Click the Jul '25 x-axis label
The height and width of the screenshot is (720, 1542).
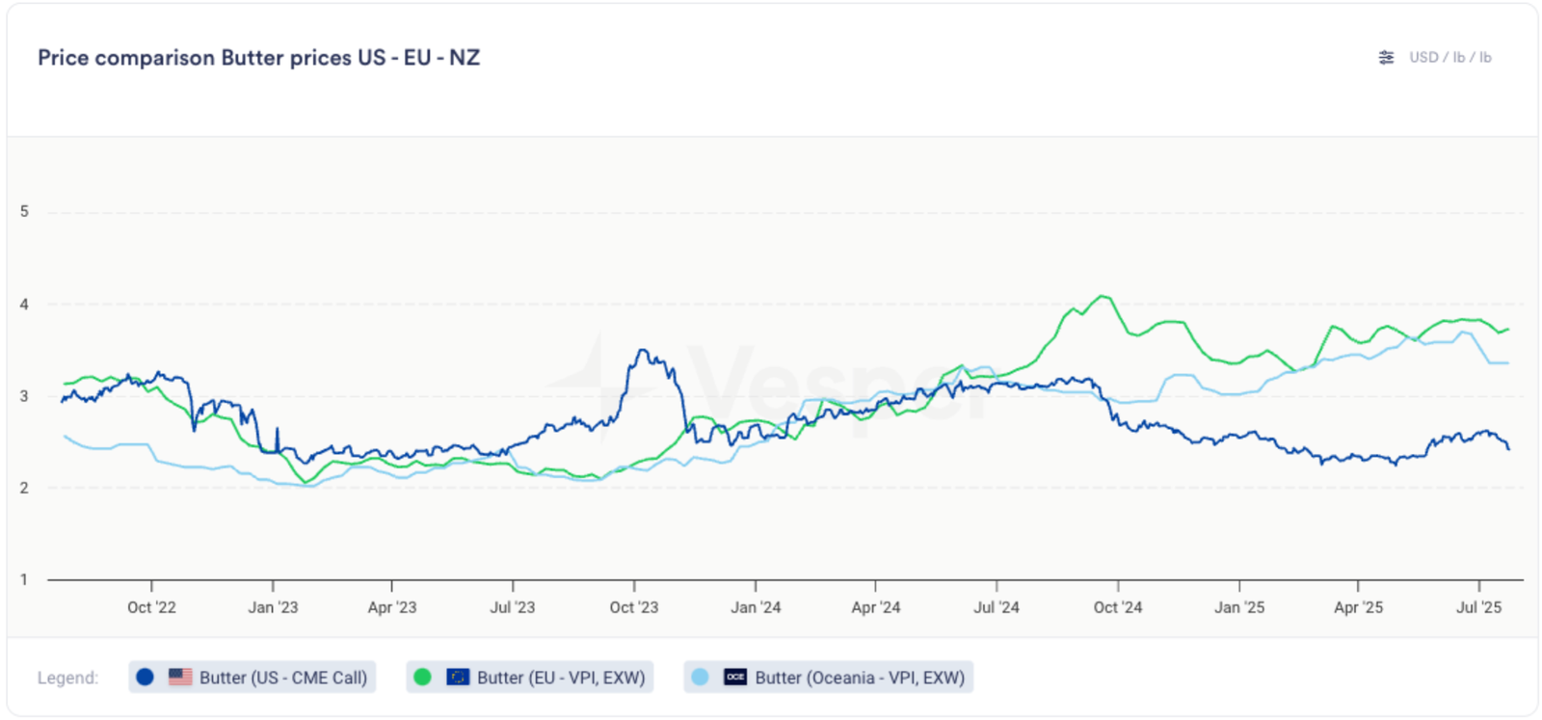1478,607
